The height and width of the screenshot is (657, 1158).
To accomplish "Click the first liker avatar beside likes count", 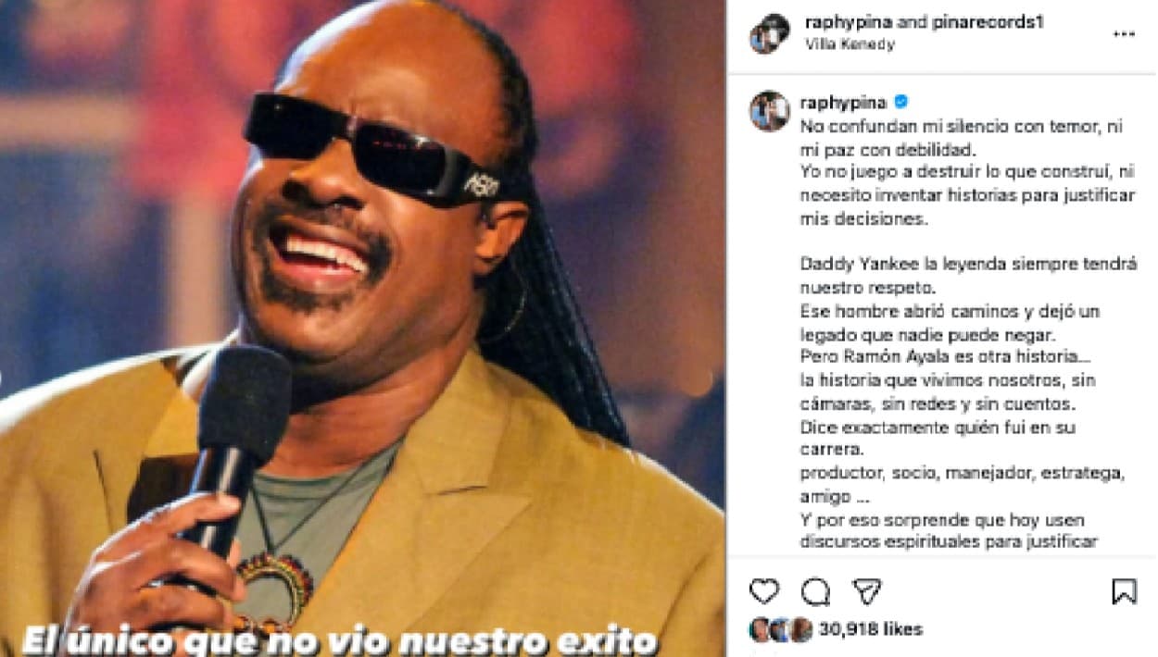I will [x=760, y=630].
